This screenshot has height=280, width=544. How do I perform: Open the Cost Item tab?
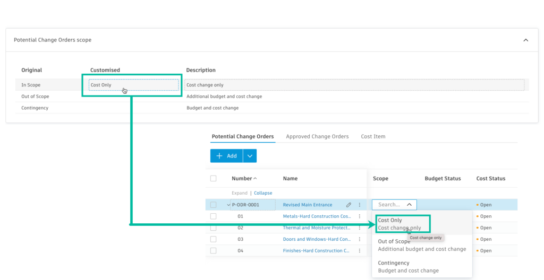tap(373, 136)
